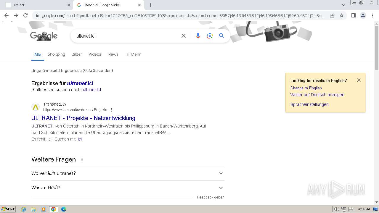The height and width of the screenshot is (213, 379).
Task: Go forward to the next page
Action: point(16,15)
